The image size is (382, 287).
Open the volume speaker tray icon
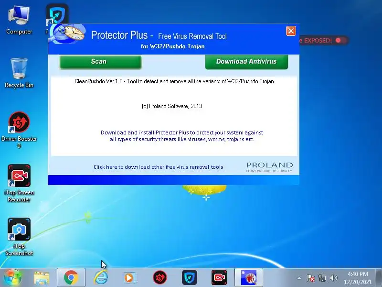[333, 278]
